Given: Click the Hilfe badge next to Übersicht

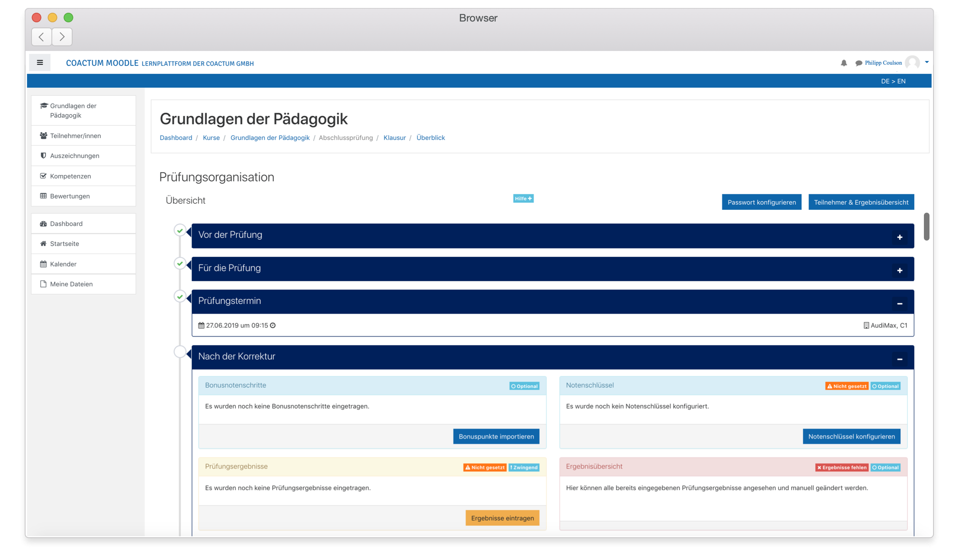Looking at the screenshot, I should pos(523,198).
